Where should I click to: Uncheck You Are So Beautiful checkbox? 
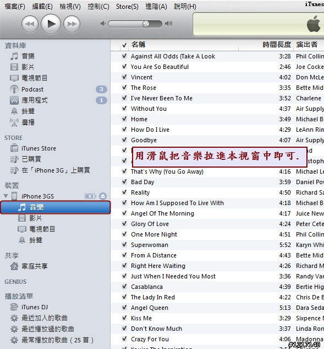tap(124, 67)
